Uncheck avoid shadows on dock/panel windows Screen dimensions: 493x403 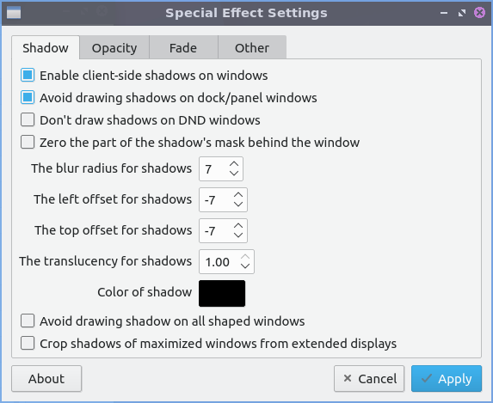[28, 98]
